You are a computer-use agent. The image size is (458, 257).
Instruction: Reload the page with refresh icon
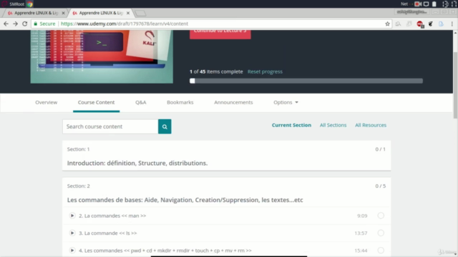(25, 24)
